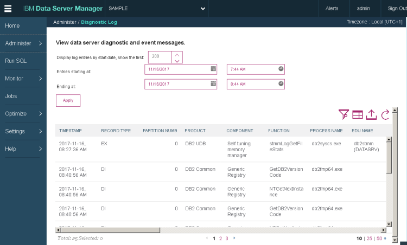This screenshot has width=407, height=245.
Task: Open the start date calendar picker
Action: click(213, 69)
